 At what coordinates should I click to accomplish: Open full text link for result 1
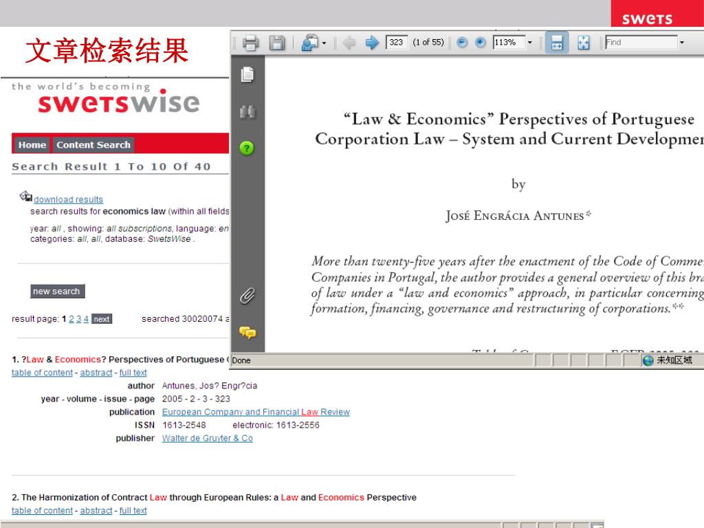tap(133, 373)
